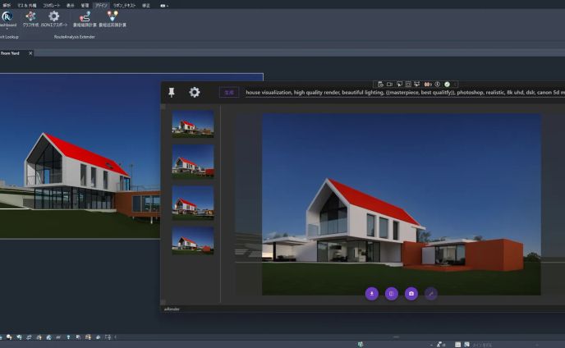The width and height of the screenshot is (565, 348).
Task: Expand the Dashboard dropdown arrow in ribbon
Action: [x=7, y=28]
